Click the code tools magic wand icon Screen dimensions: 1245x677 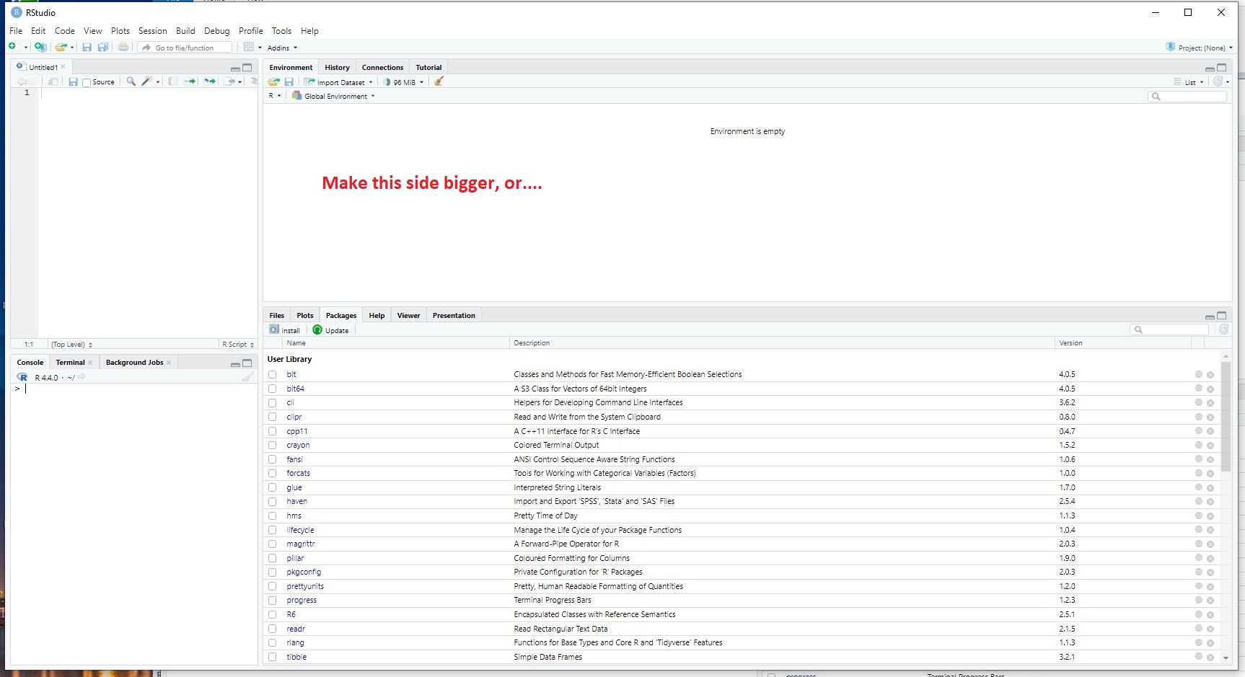147,81
